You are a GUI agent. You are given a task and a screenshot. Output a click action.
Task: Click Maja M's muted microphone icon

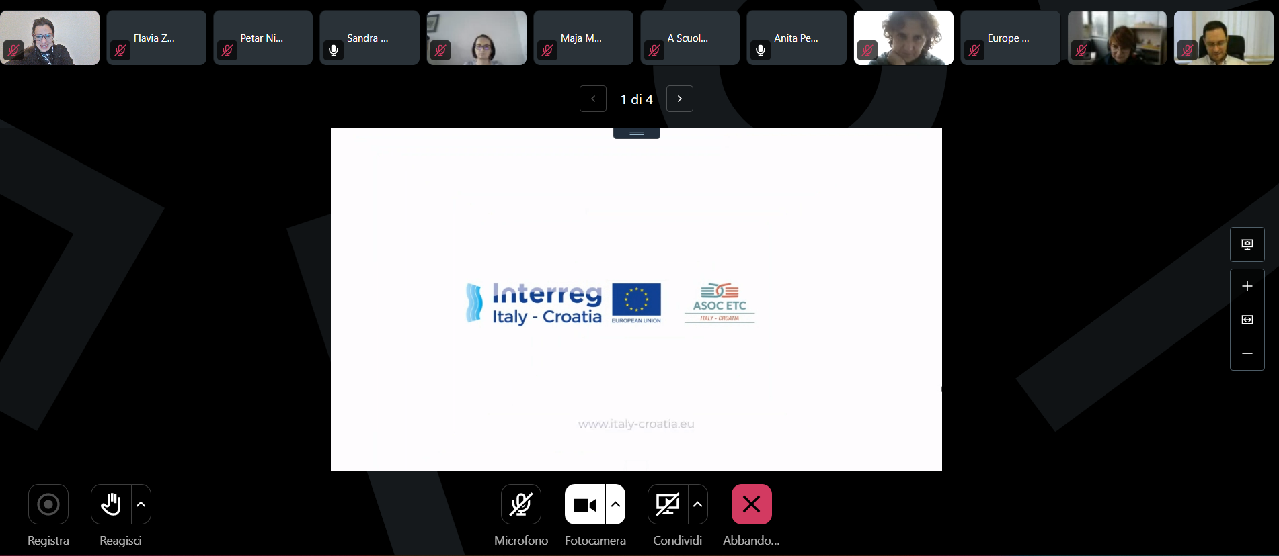click(x=547, y=50)
